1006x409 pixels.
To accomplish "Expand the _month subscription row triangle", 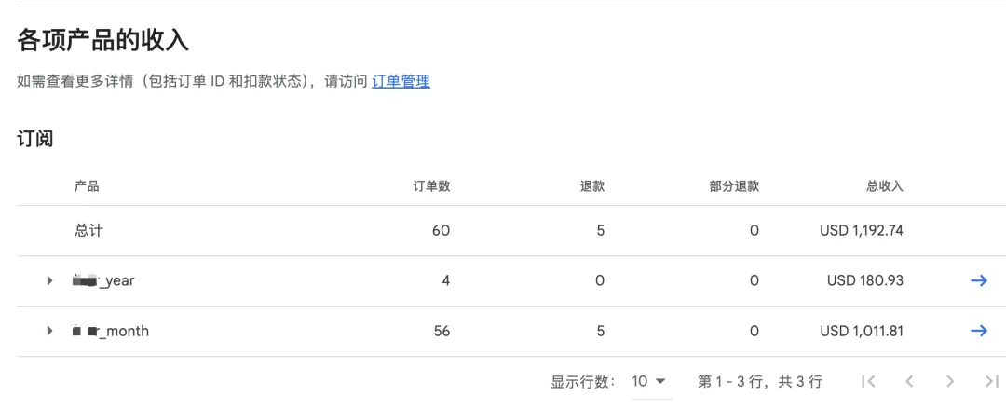I will [49, 332].
